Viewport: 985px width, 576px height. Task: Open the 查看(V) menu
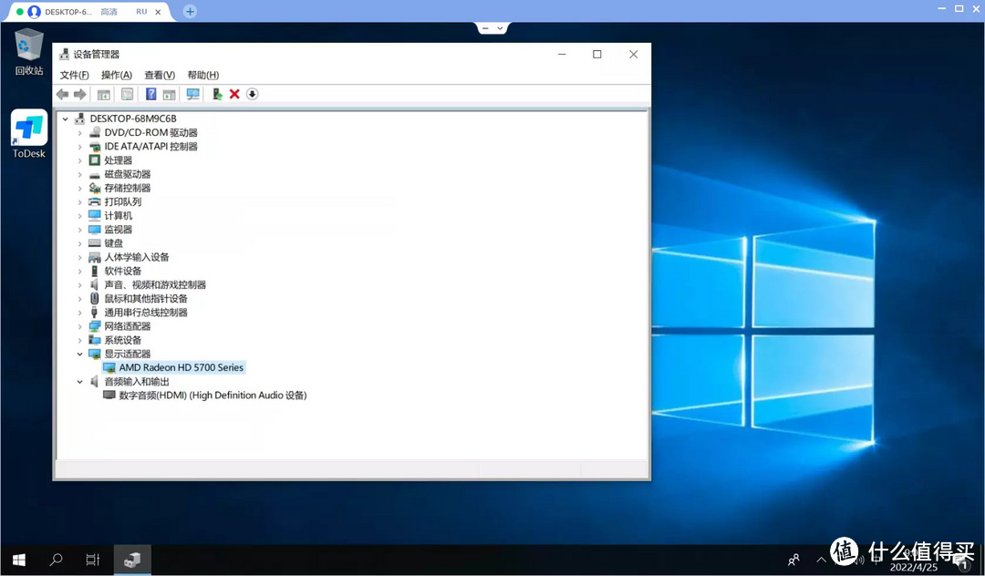(x=160, y=75)
